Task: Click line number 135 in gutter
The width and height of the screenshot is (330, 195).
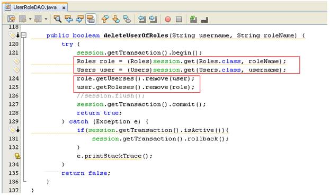Action: click(14, 173)
